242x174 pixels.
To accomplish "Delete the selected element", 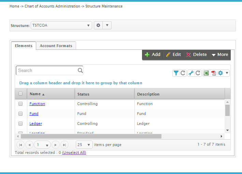I will 196,55.
